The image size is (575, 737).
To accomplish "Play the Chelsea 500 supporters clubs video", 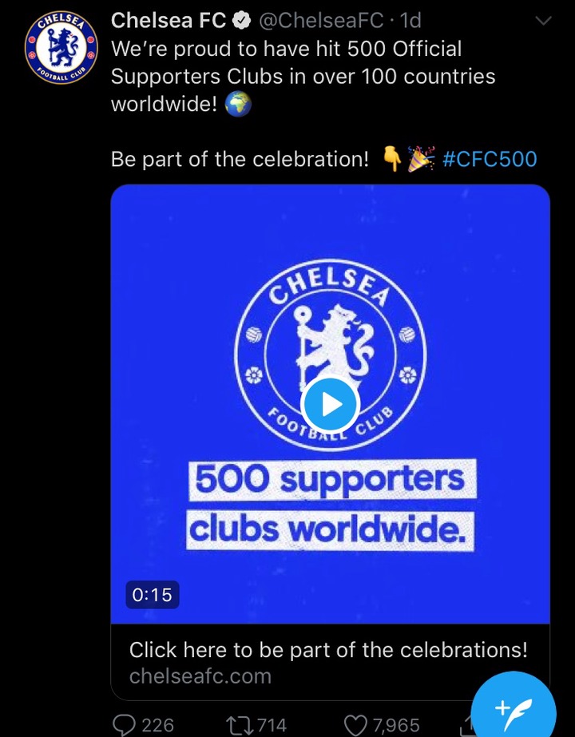I will tap(331, 405).
